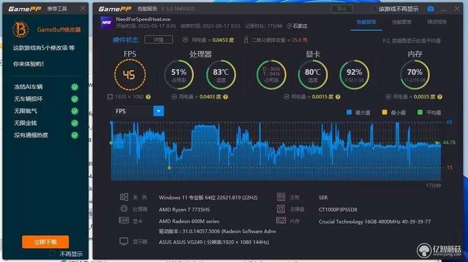Viewport: 468px width, 262px height.
Task: Click the 处理器 chip icon in system info
Action: (x=124, y=209)
